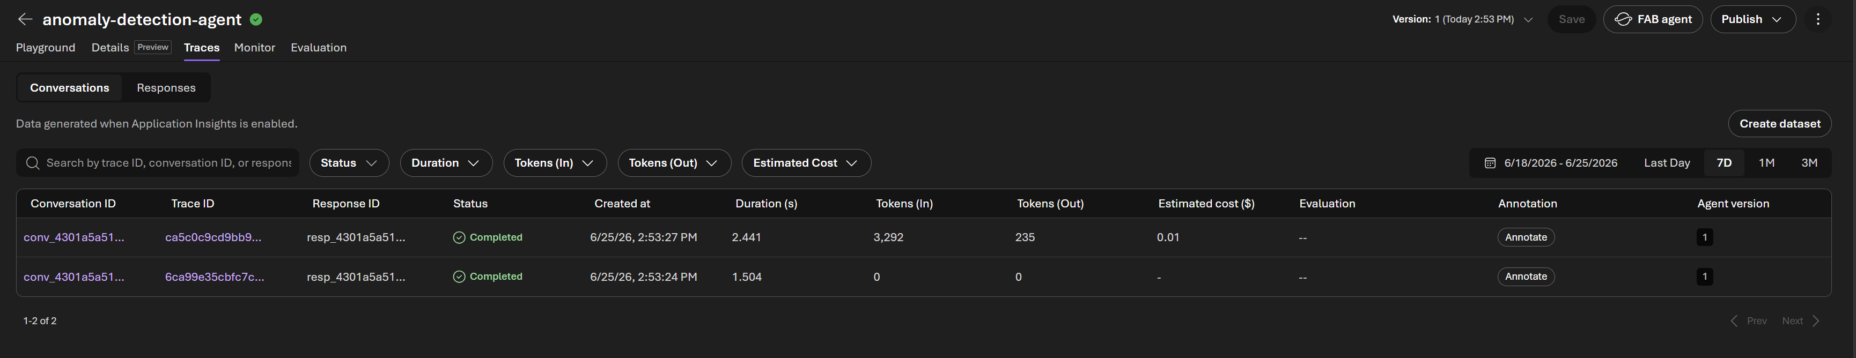
Task: Click the Prev page chevron
Action: pyautogui.click(x=1734, y=321)
